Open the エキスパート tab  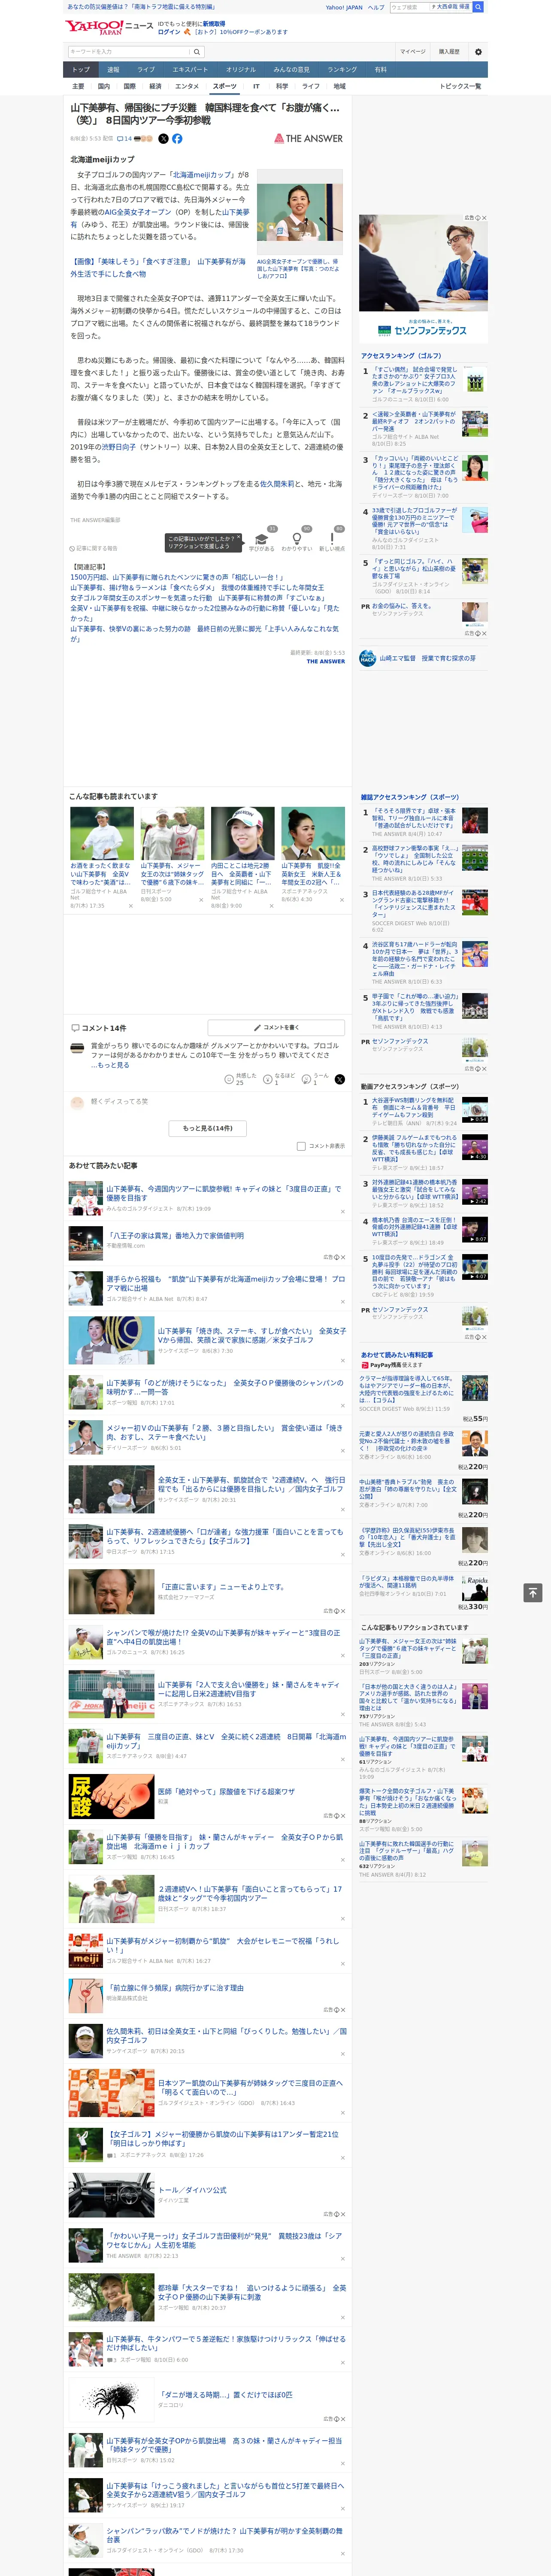[x=190, y=69]
